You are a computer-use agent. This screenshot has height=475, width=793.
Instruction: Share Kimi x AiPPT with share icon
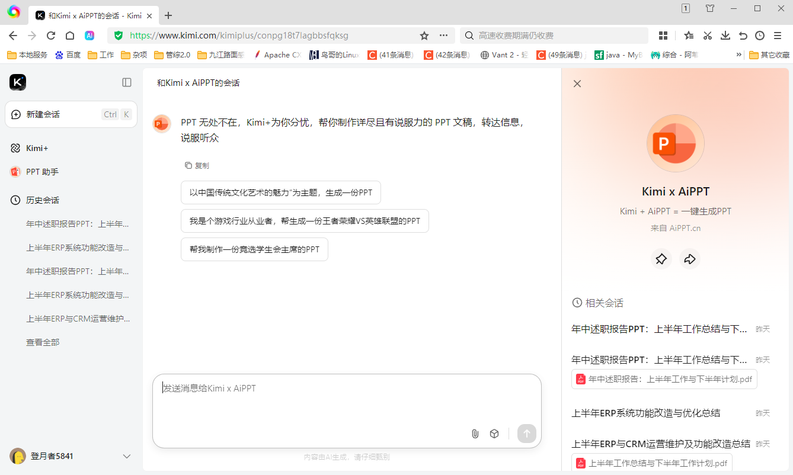tap(690, 259)
